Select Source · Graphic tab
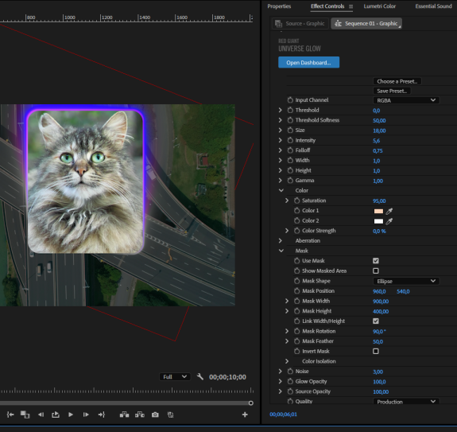This screenshot has width=457, height=432. (300, 23)
